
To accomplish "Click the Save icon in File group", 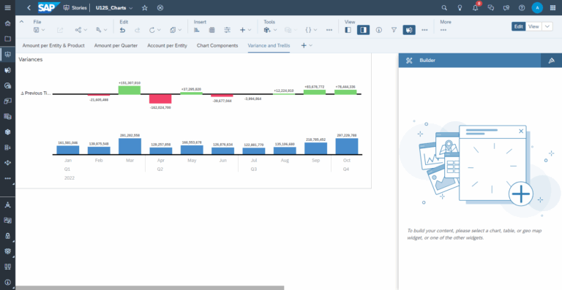I will tap(36, 30).
